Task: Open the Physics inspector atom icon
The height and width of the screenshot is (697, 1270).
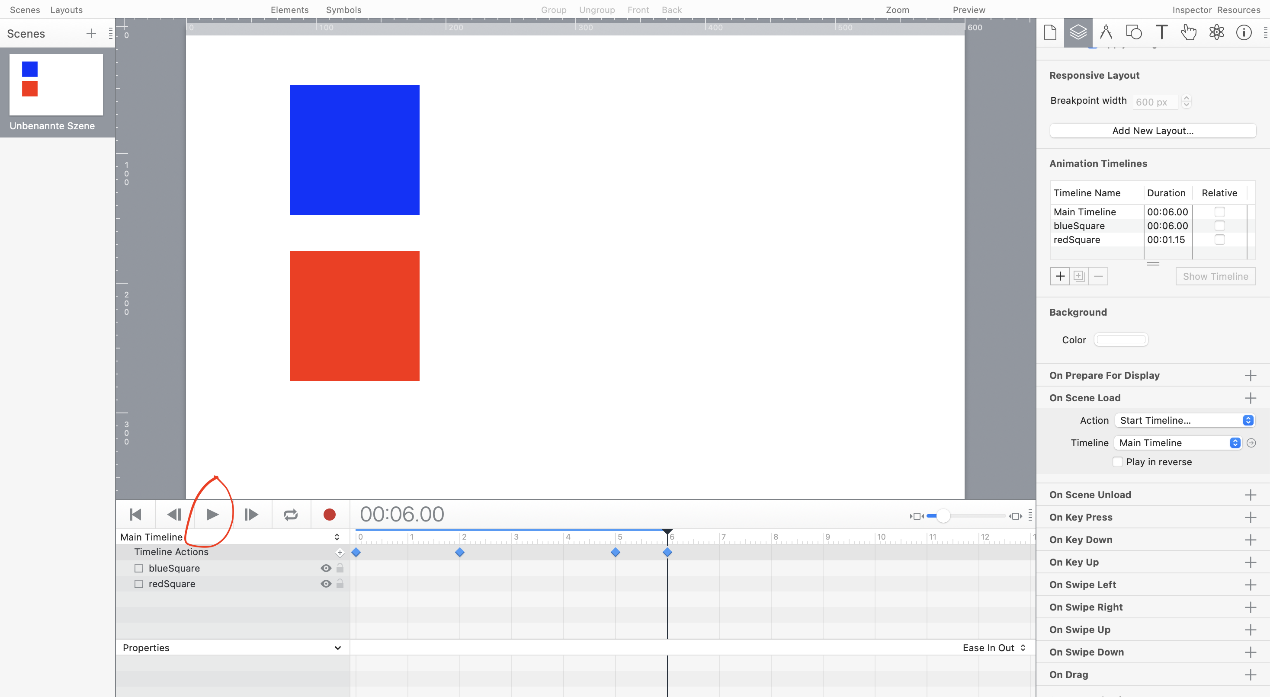Action: click(x=1216, y=32)
